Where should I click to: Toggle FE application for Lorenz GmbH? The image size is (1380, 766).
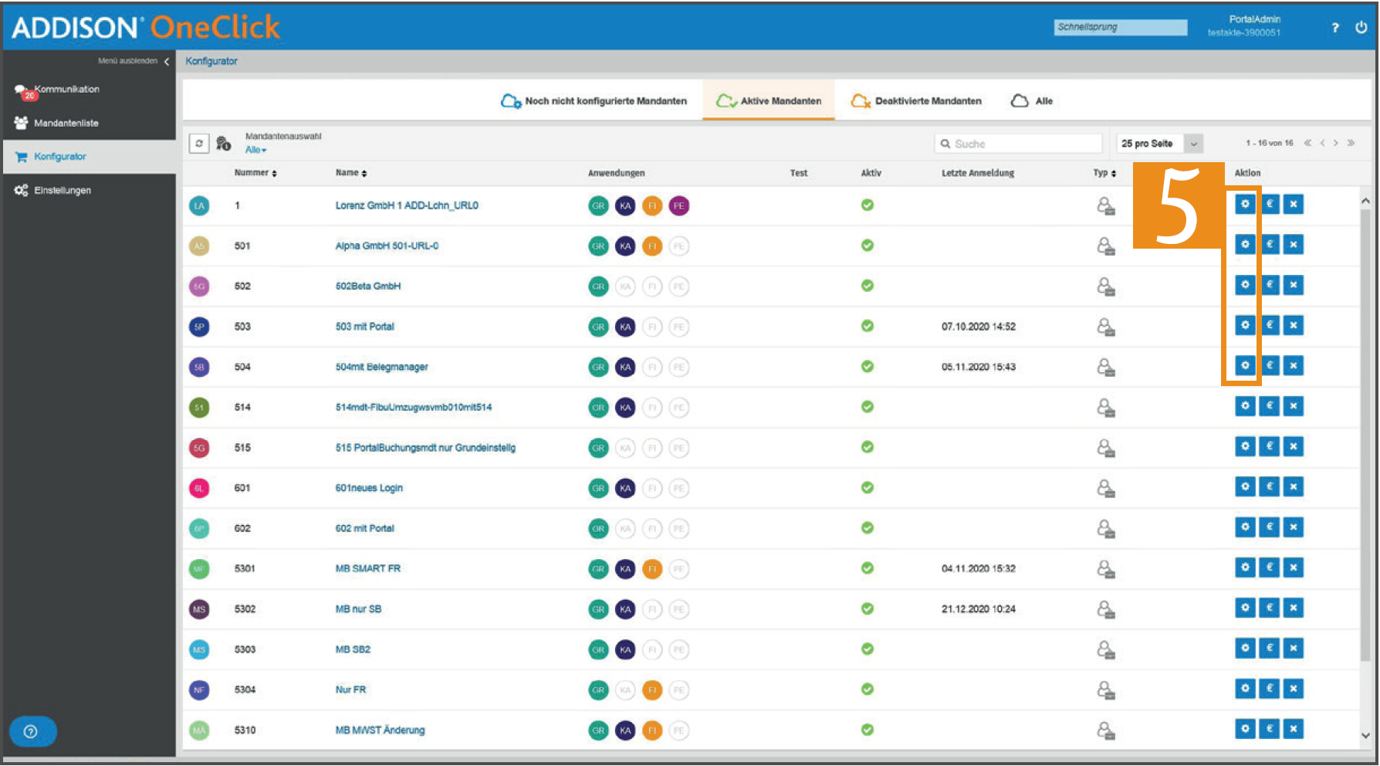point(678,205)
